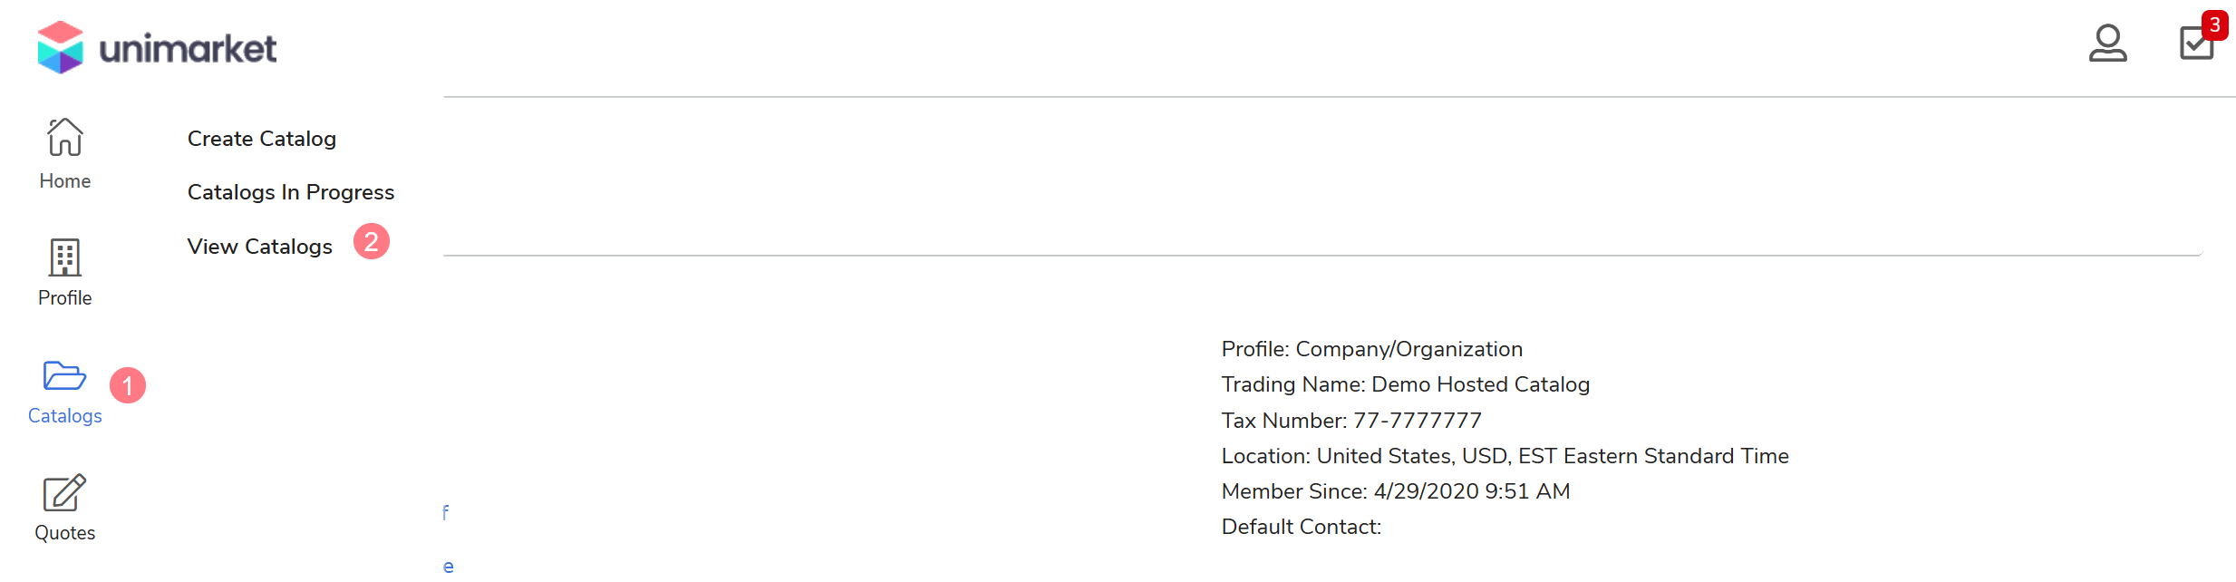Click the Trading Name line
2236x582 pixels.
pyautogui.click(x=1405, y=384)
